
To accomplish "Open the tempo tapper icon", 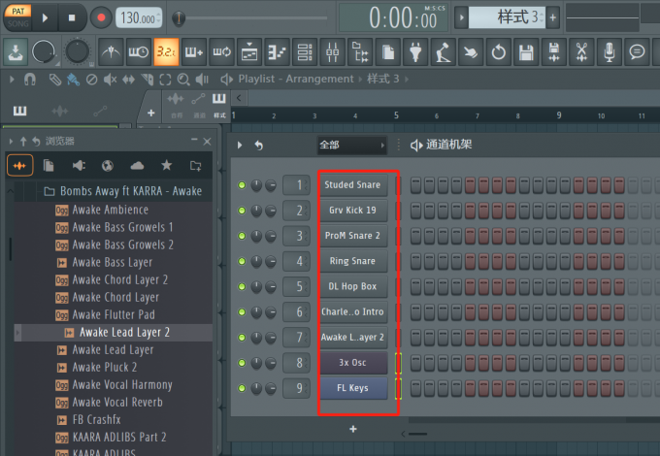I will (x=444, y=52).
